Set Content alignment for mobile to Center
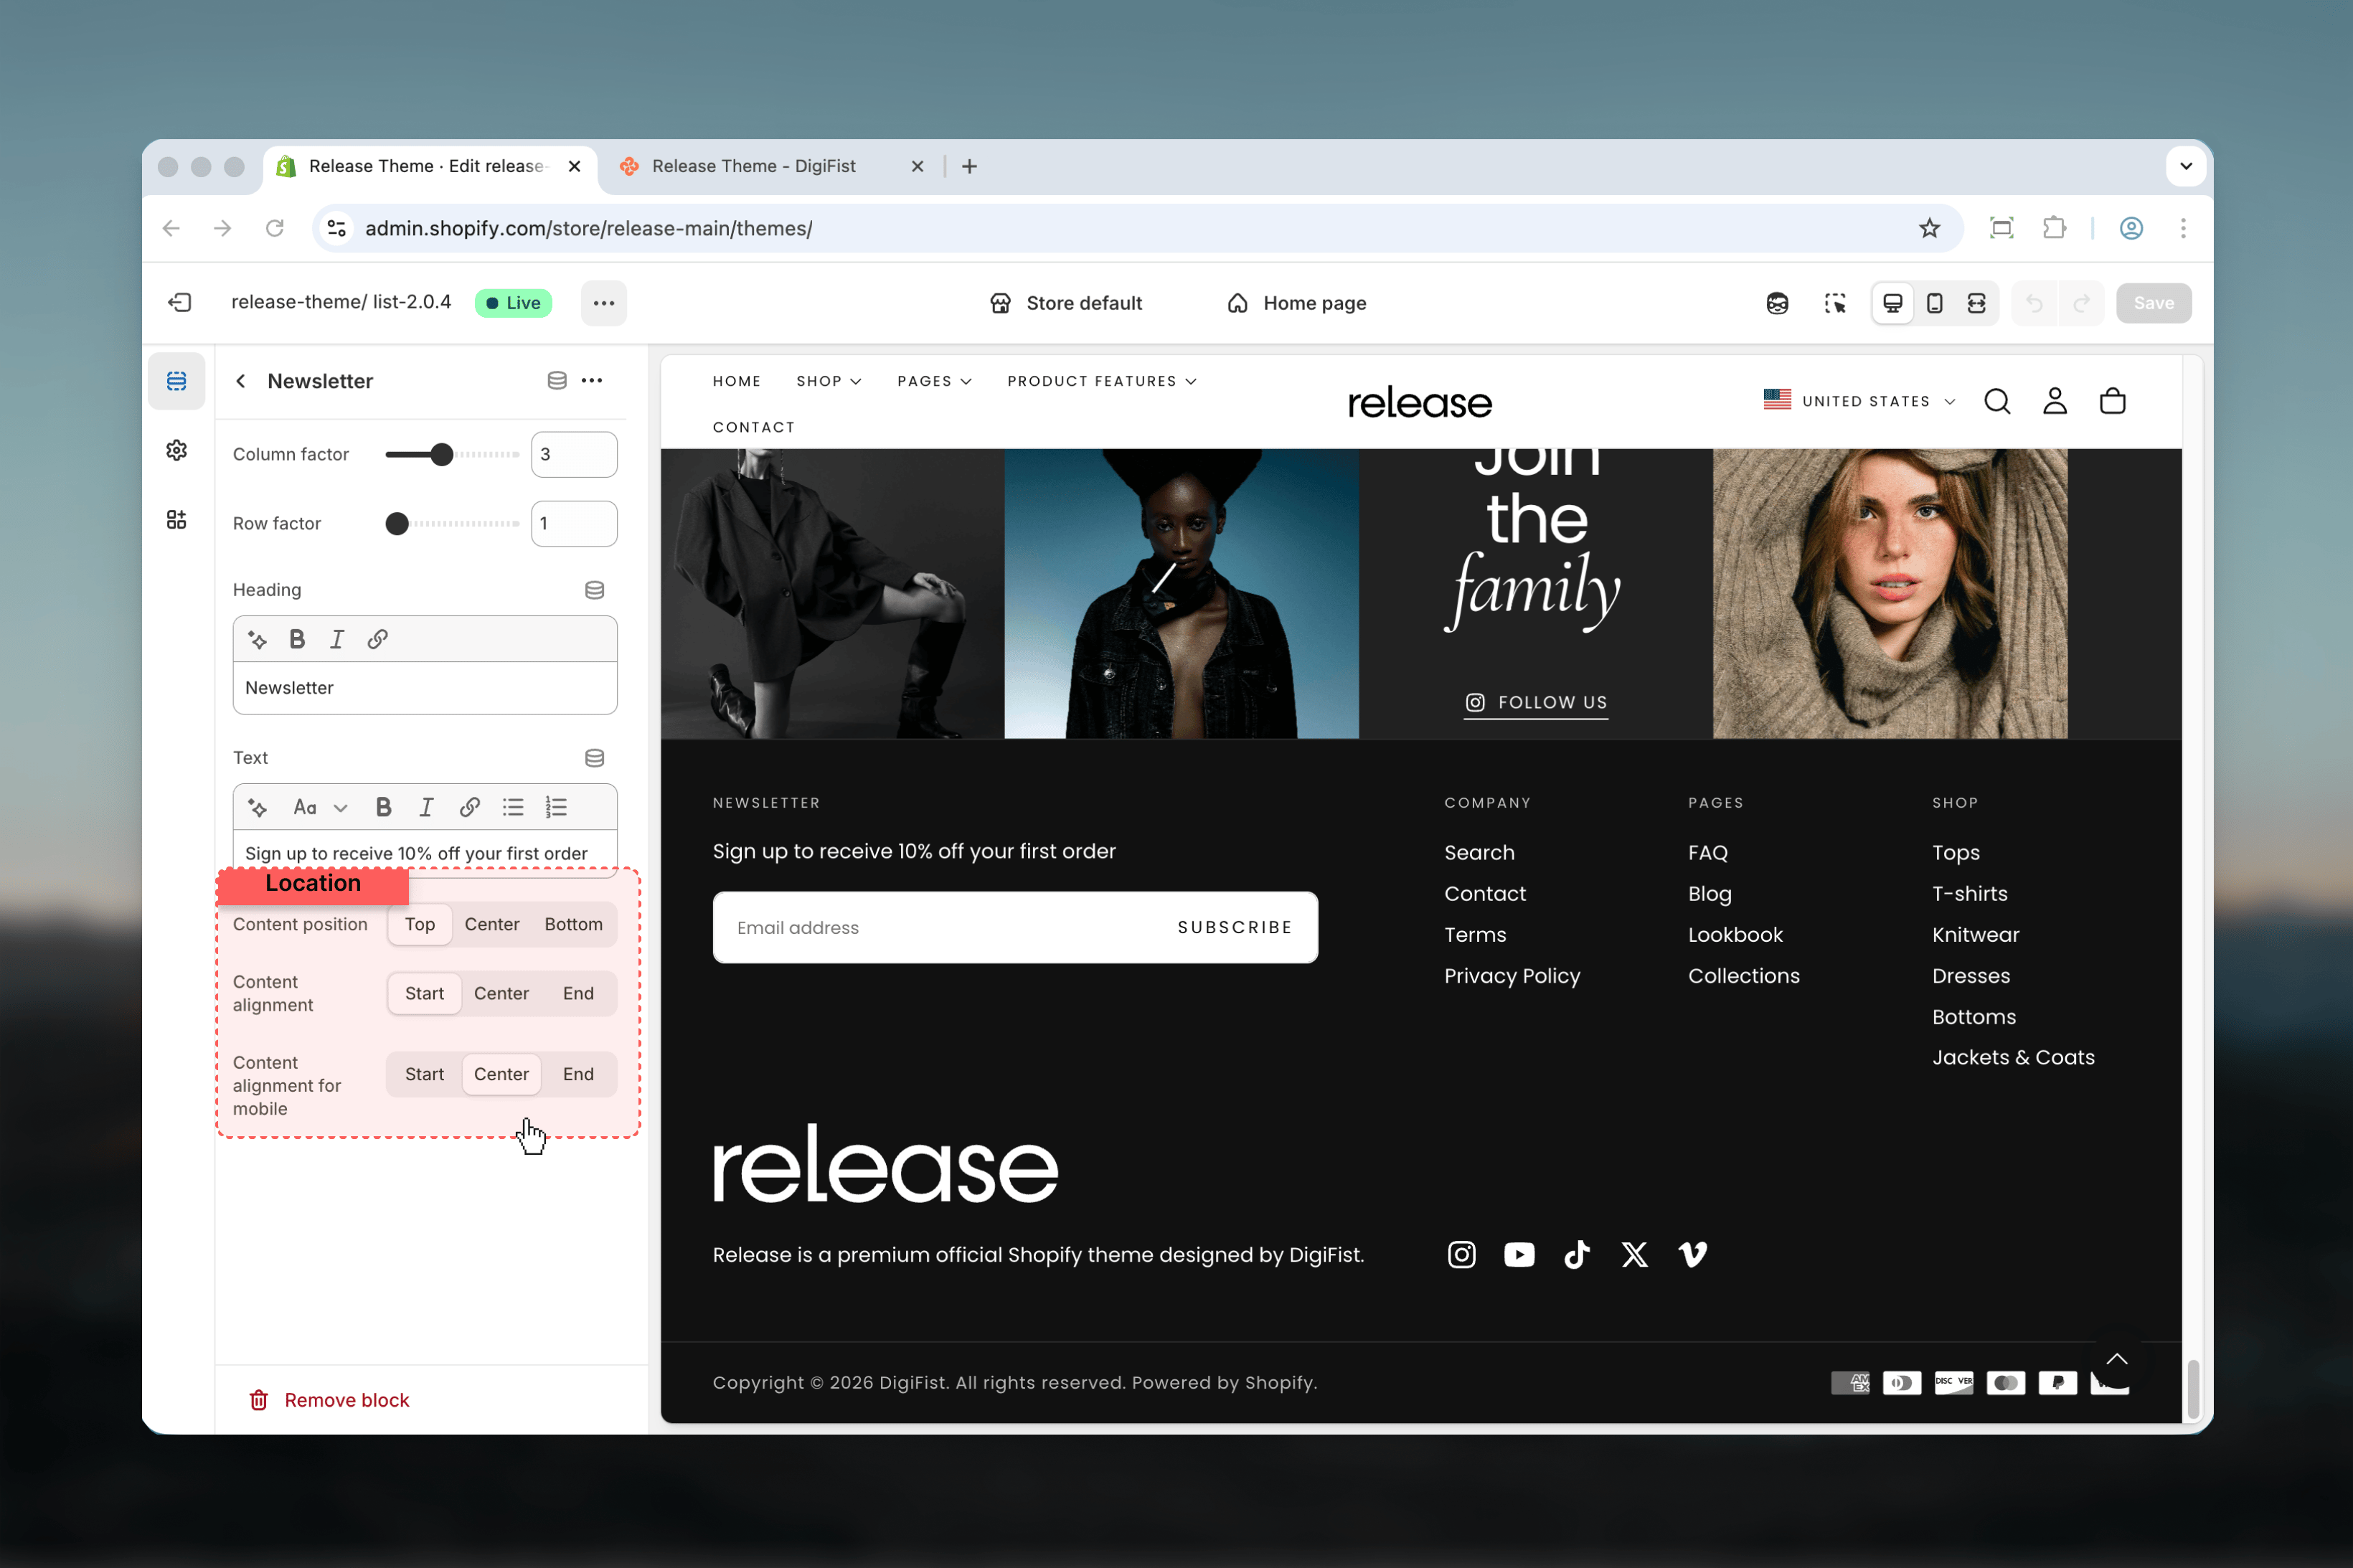The height and width of the screenshot is (1568, 2353). click(501, 1074)
